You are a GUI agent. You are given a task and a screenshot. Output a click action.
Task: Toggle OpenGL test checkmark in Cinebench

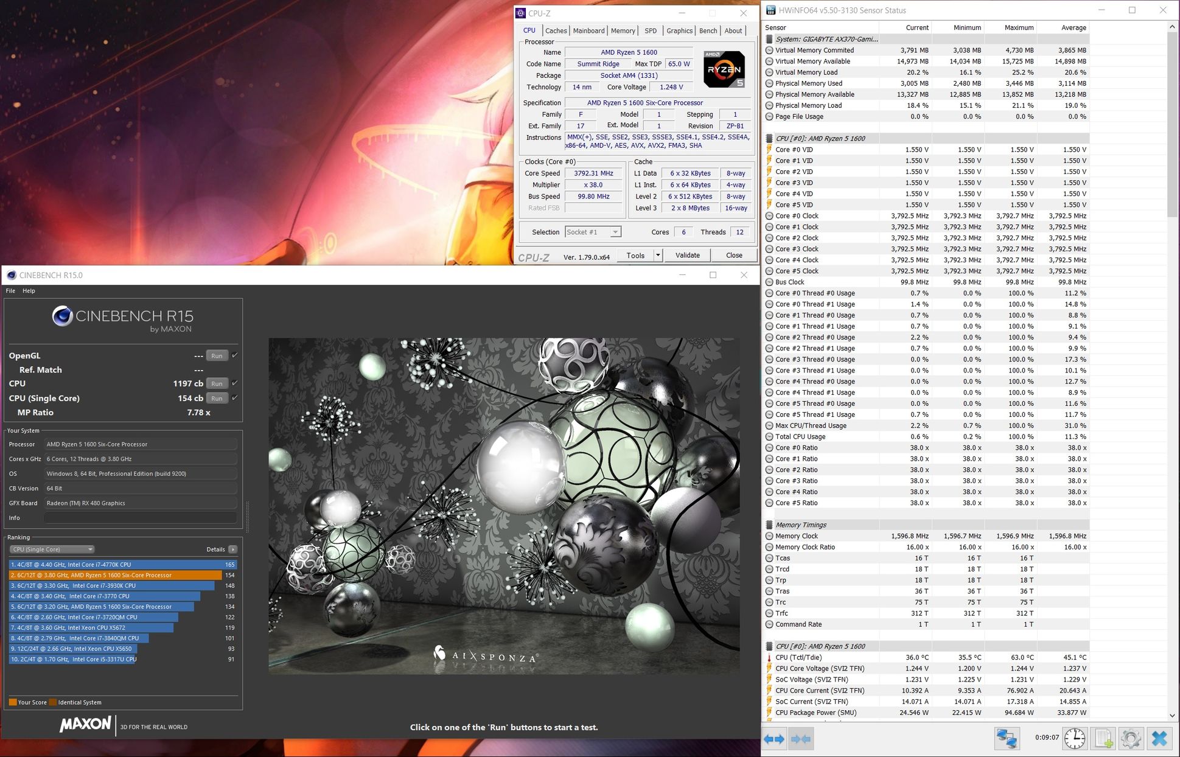pyautogui.click(x=235, y=355)
